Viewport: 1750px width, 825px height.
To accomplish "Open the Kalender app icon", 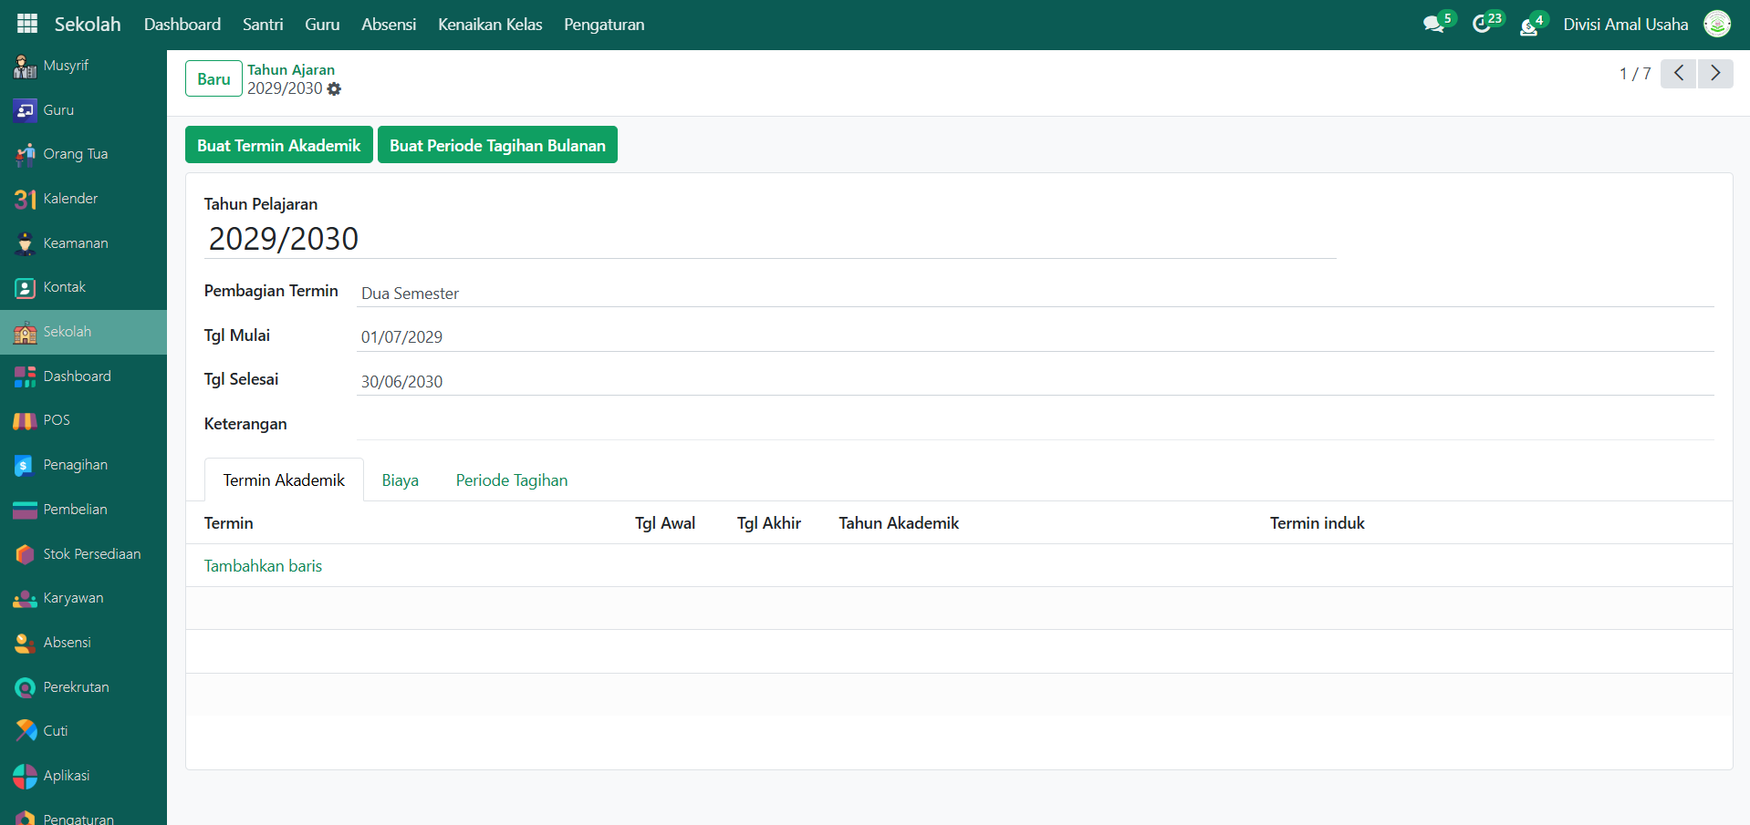I will [x=26, y=199].
